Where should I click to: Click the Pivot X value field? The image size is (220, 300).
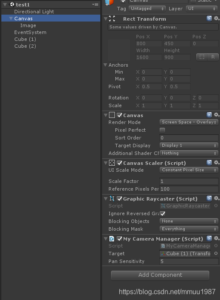[151, 87]
